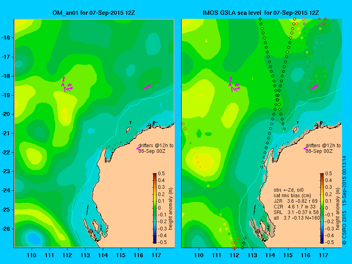Click longitude '115' under the IMOS GSLA map
Image resolution: width=352 pixels, height=264 pixels.
(288, 255)
